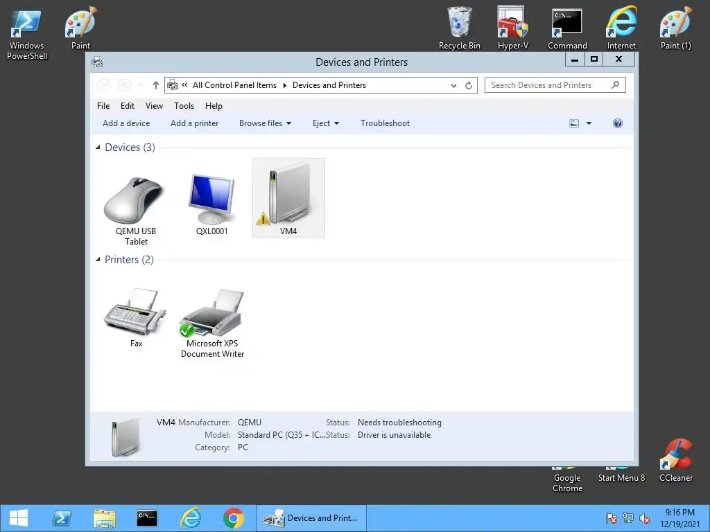Image resolution: width=710 pixels, height=532 pixels.
Task: Open File Explorer from the taskbar
Action: tap(105, 518)
